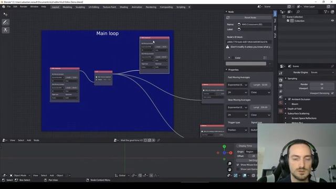The height and width of the screenshot is (189, 336).
Task: Switch to the Modeling workspace tab
Action: [67, 7]
